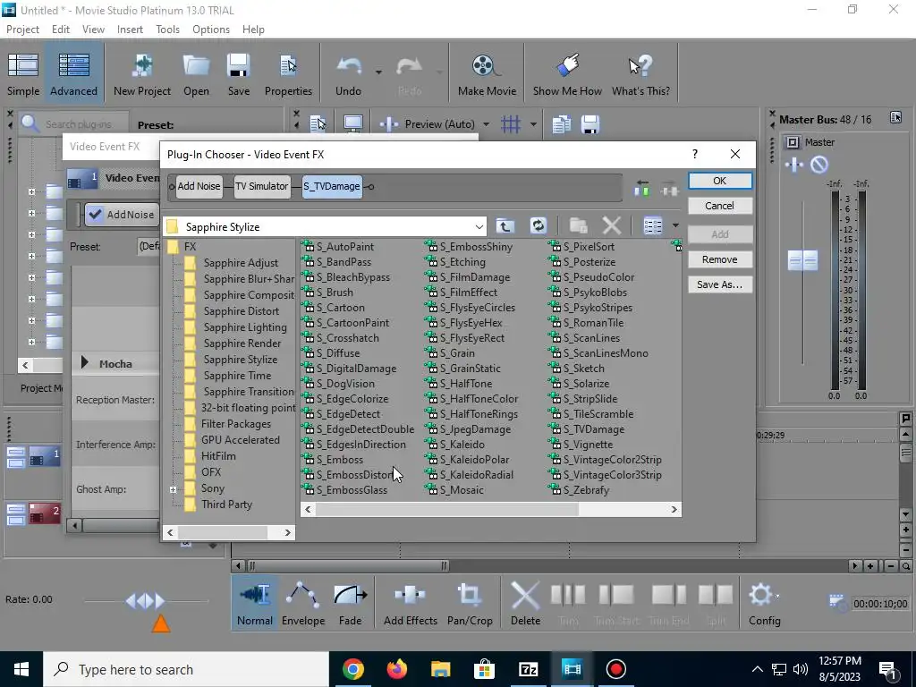The width and height of the screenshot is (916, 687).
Task: Open Undo history dropdown arrow
Action: 378,72
